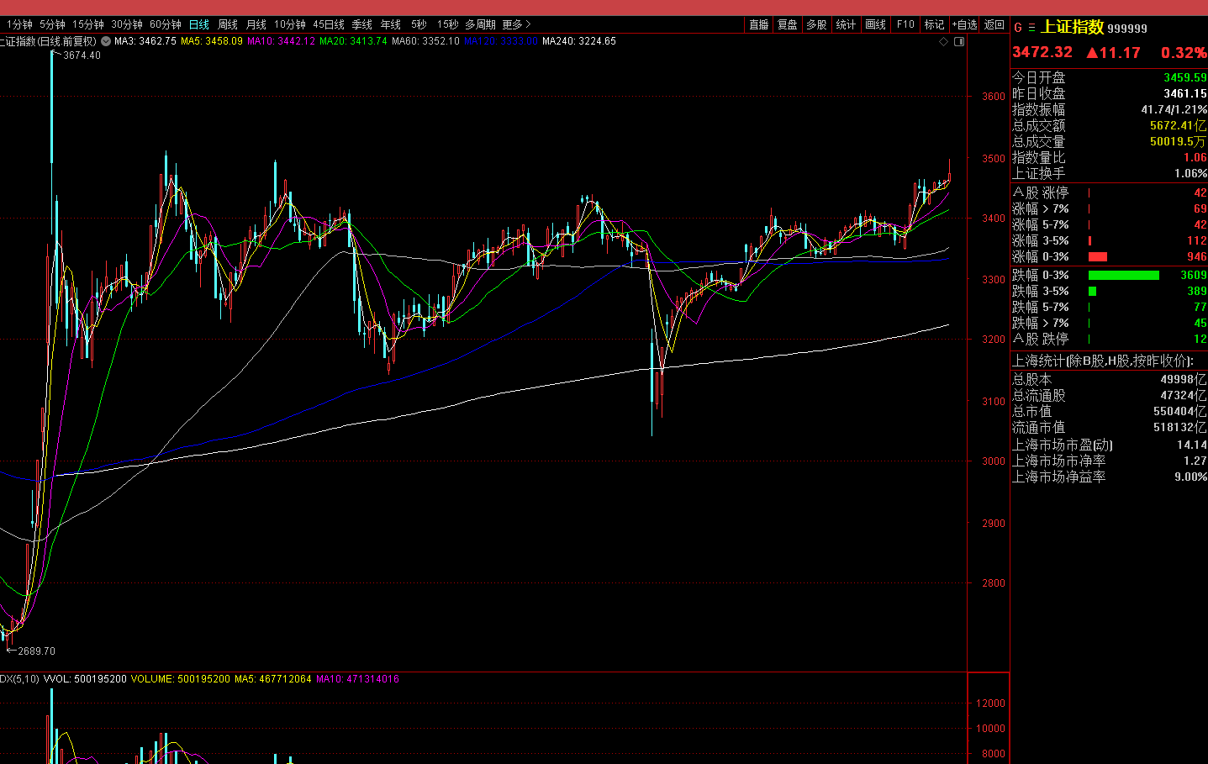Expand the 更多 period options
Image resolution: width=1208 pixels, height=764 pixels.
click(515, 24)
